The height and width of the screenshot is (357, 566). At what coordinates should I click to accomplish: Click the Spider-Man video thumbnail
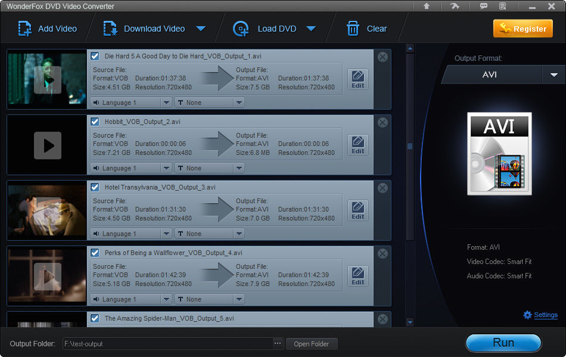(47, 320)
